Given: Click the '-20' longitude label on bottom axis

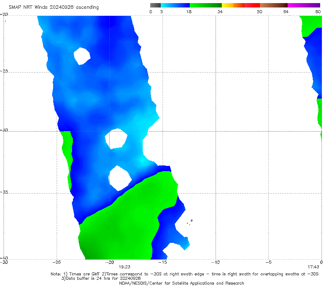Looking at the screenshot, I should 110,262.
